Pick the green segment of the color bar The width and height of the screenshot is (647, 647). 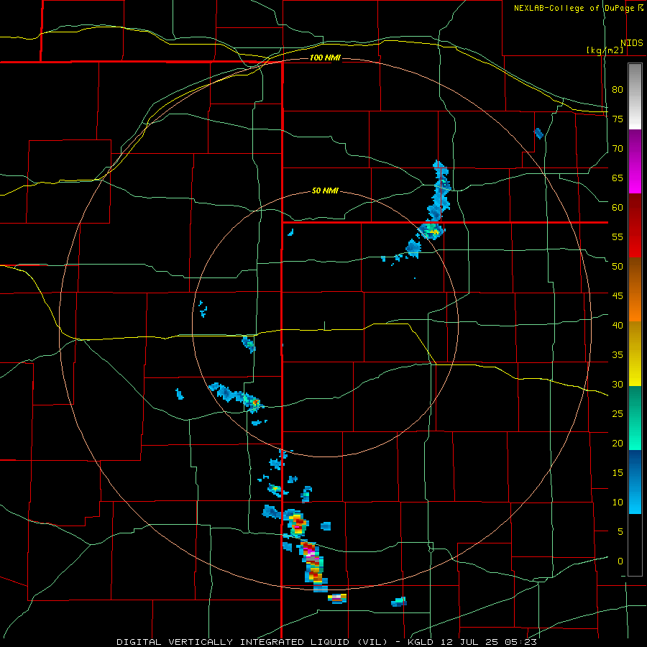point(635,418)
